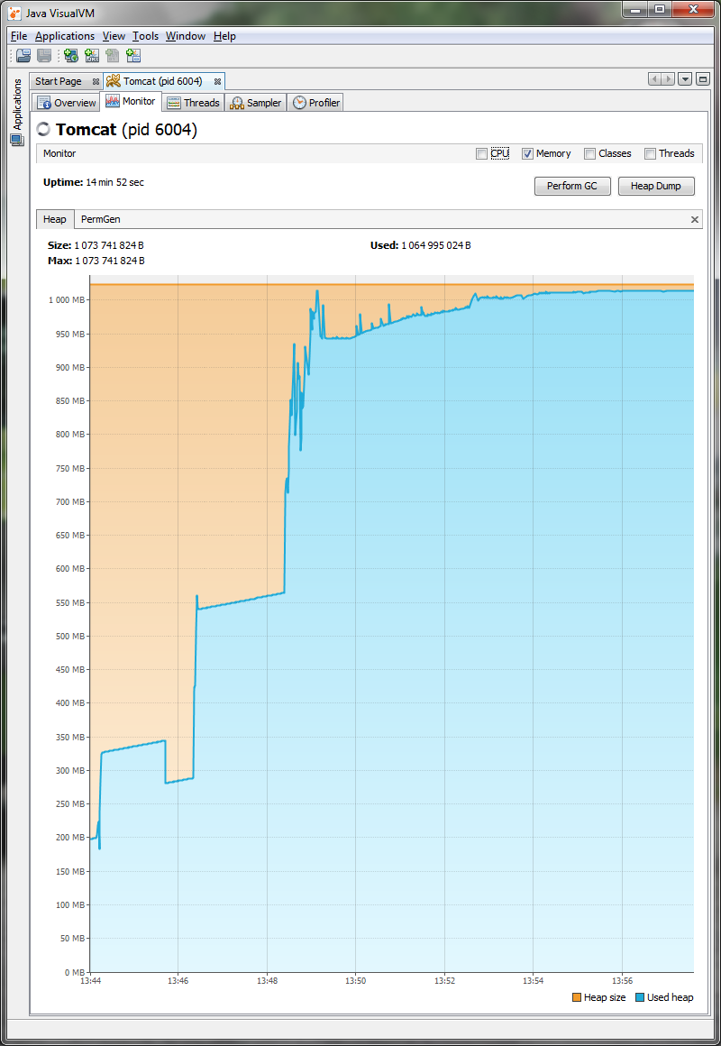Close the Tomcat (pid 6004) tab
Image resolution: width=721 pixels, height=1046 pixels.
pyautogui.click(x=217, y=81)
